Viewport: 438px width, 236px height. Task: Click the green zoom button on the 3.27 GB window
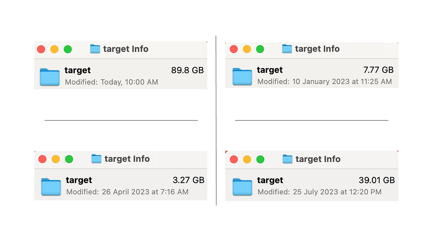coord(69,159)
